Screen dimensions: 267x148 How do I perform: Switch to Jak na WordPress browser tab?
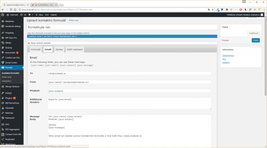click(x=44, y=5)
